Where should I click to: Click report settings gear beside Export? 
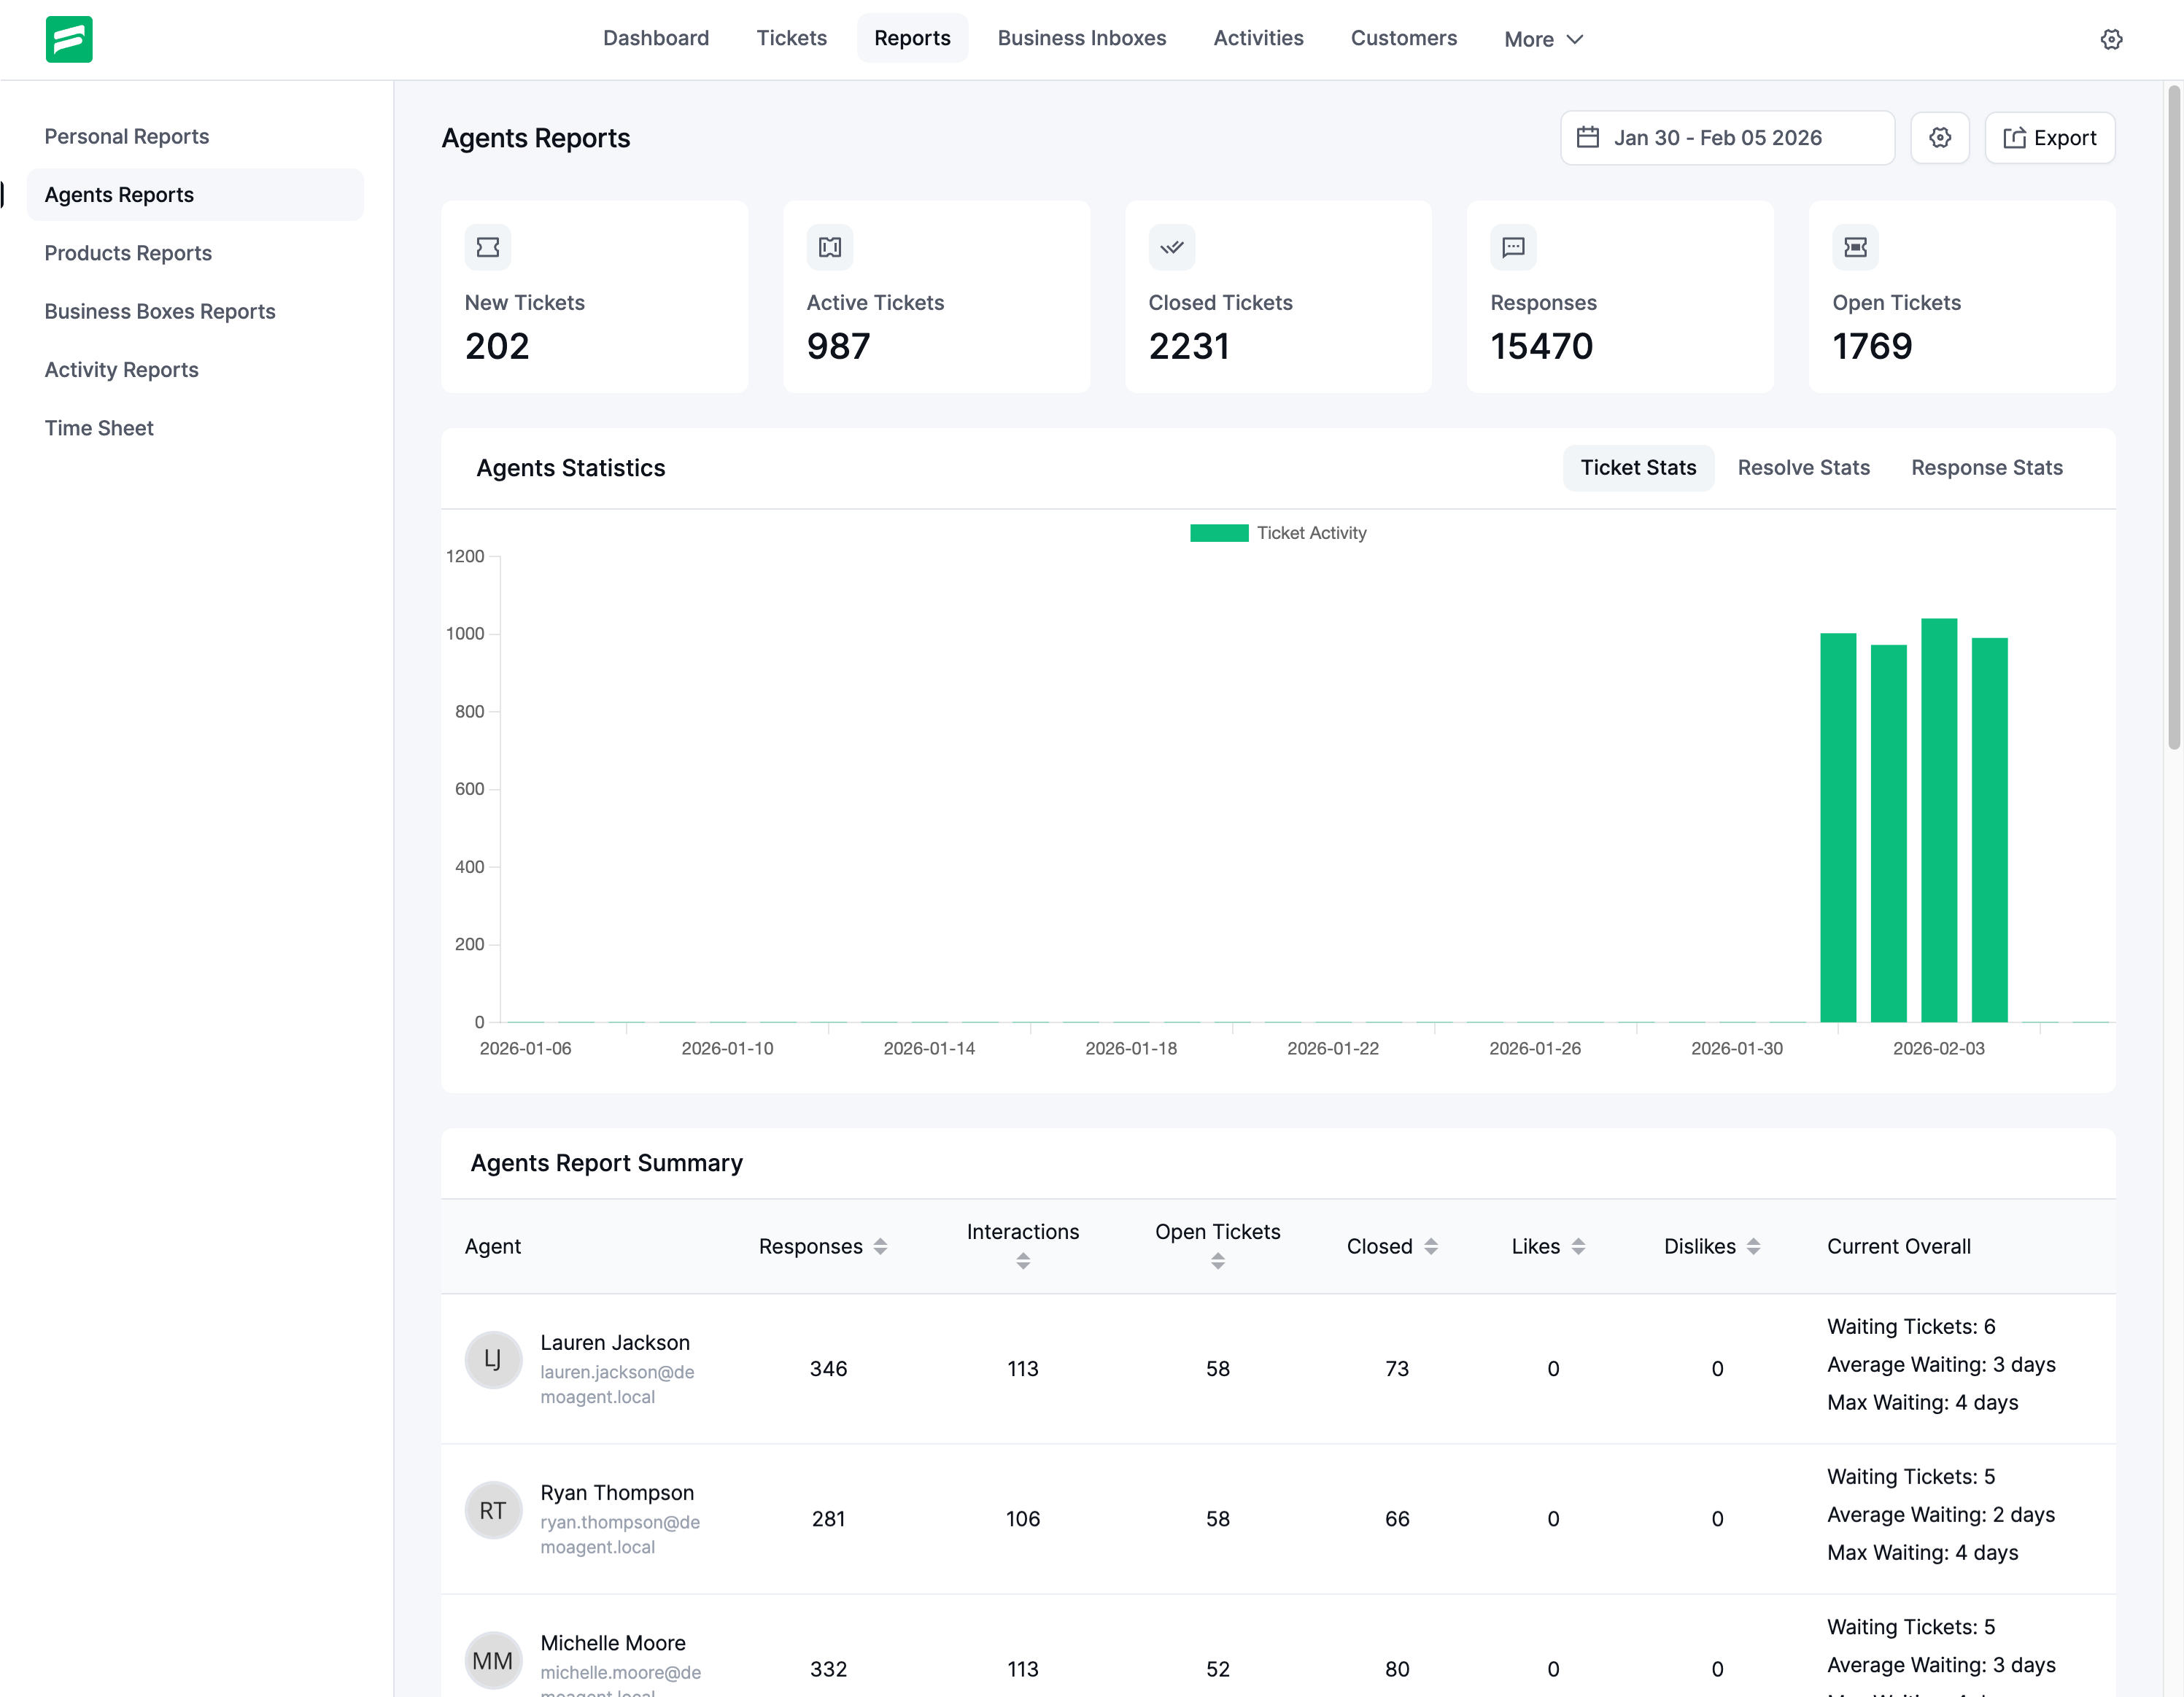point(1939,138)
